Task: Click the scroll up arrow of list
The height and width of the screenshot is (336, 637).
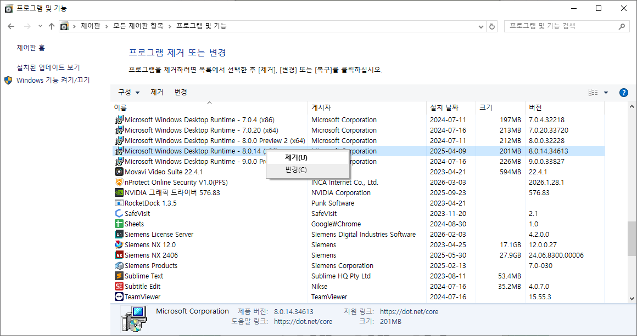Action: coord(632,107)
